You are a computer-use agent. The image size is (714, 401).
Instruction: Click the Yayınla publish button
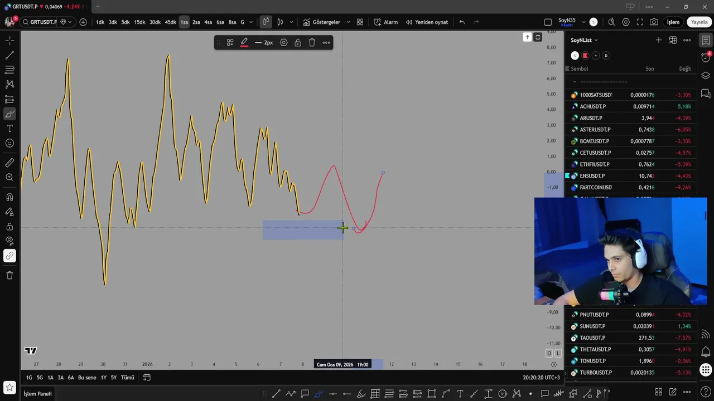click(x=699, y=22)
